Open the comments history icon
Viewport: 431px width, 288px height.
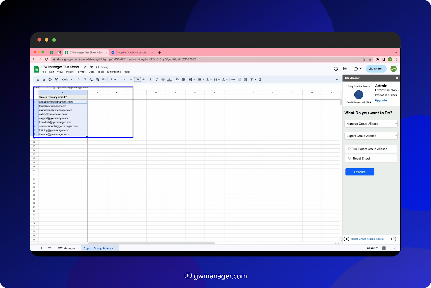click(x=345, y=69)
